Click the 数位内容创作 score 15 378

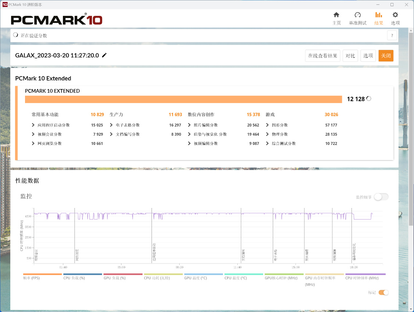pos(253,114)
